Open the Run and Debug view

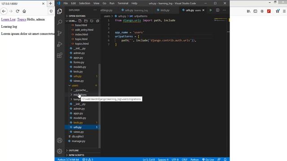[60, 44]
